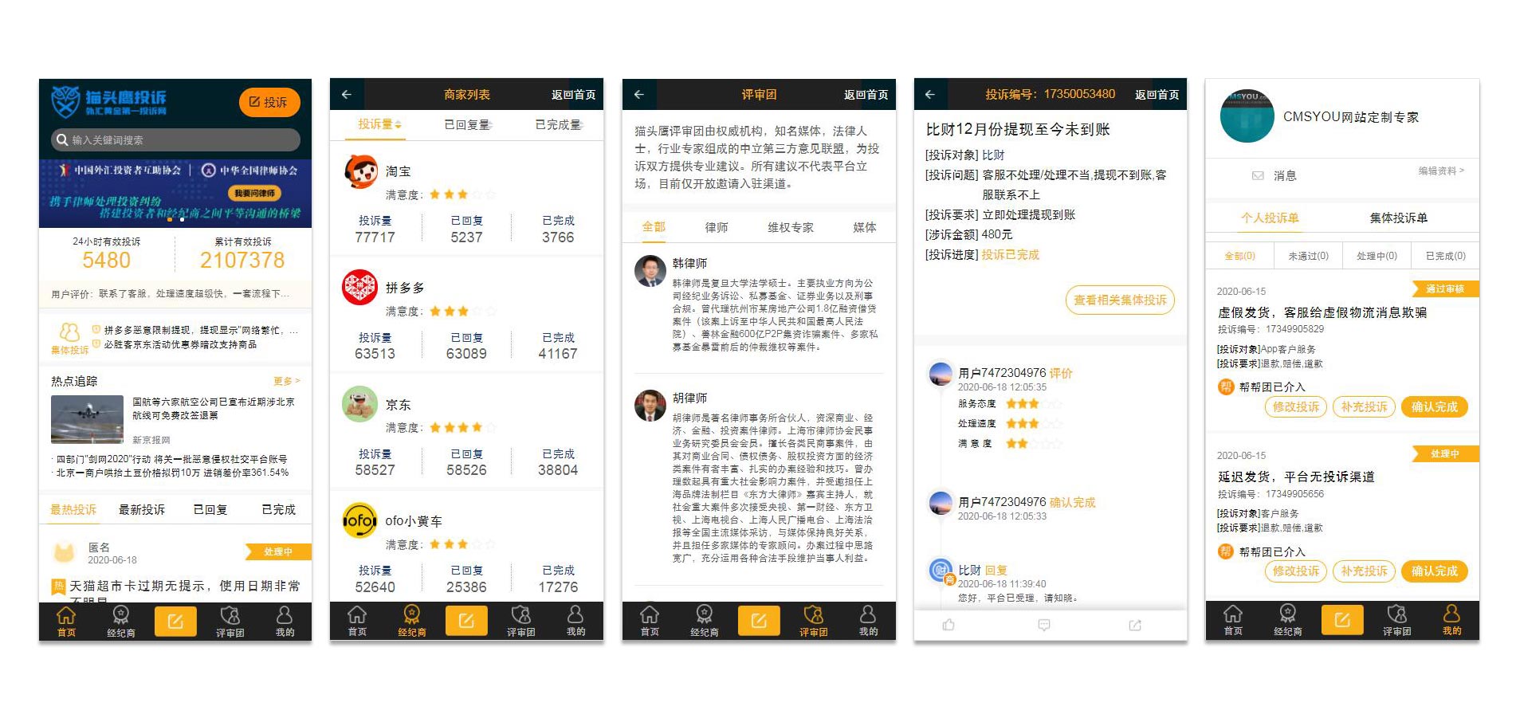Viewport: 1516px width, 718px height.
Task: Tap the 首页 home icon in first screen
Action: coord(66,622)
